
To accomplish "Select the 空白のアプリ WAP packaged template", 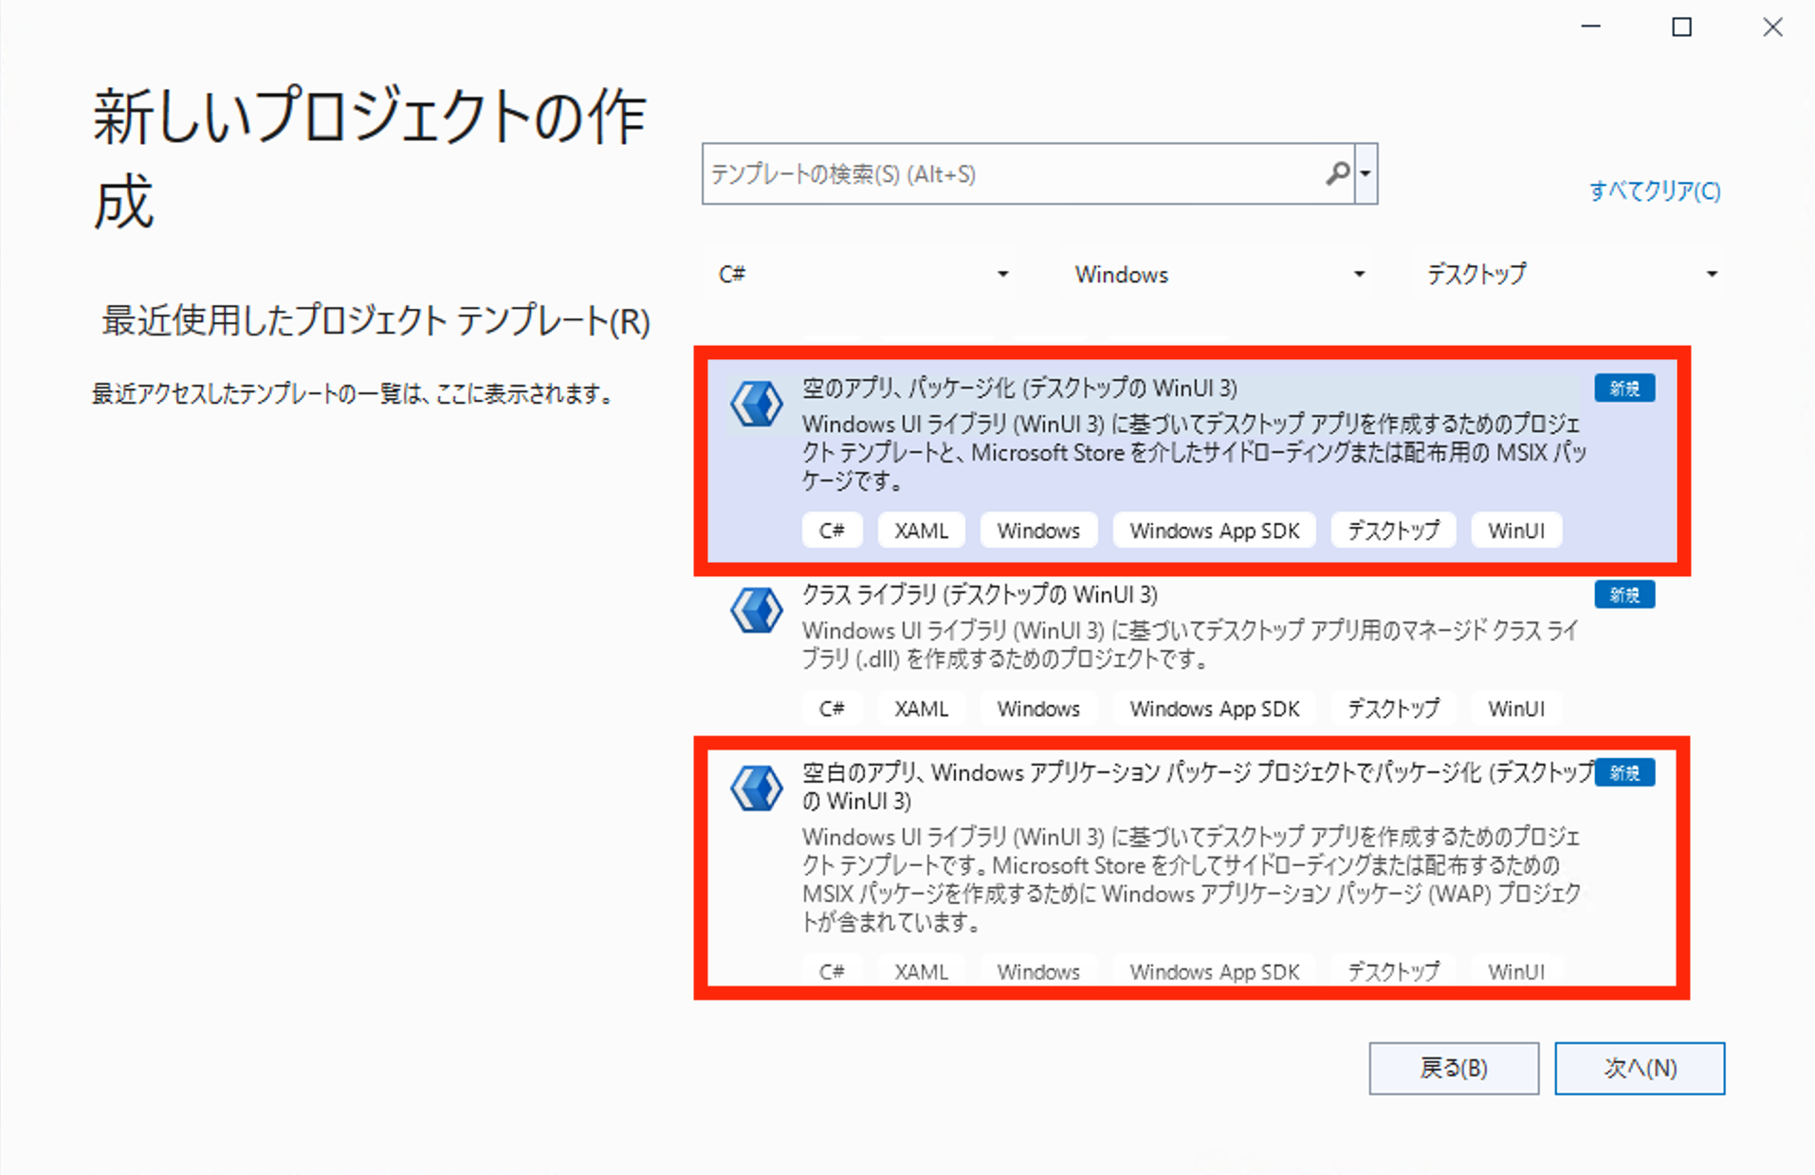I will [x=1195, y=773].
